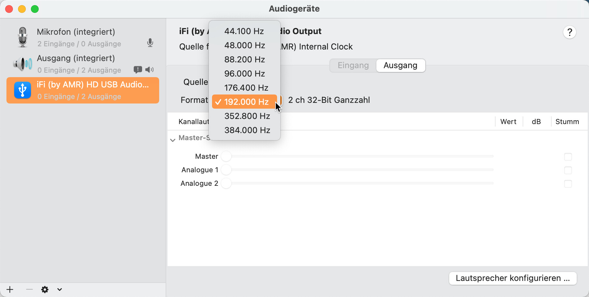Mute the Analogue 1 channel
Viewport: 589px width, 297px height.
tap(568, 170)
